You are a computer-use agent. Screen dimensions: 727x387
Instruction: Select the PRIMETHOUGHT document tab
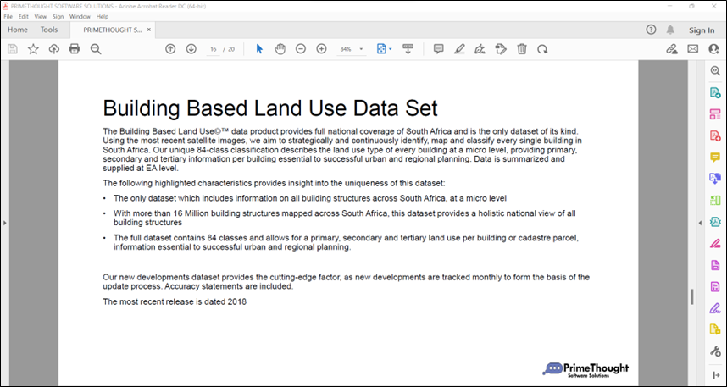113,30
